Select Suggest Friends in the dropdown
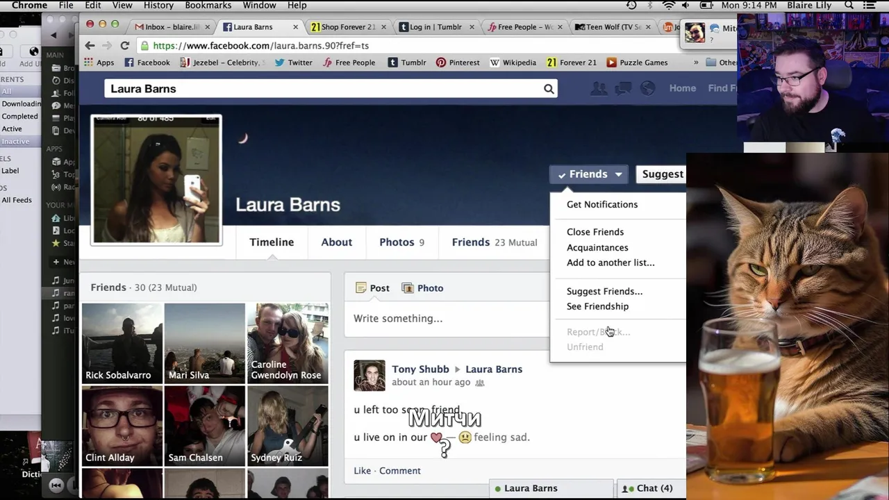This screenshot has height=500, width=889. 604,292
